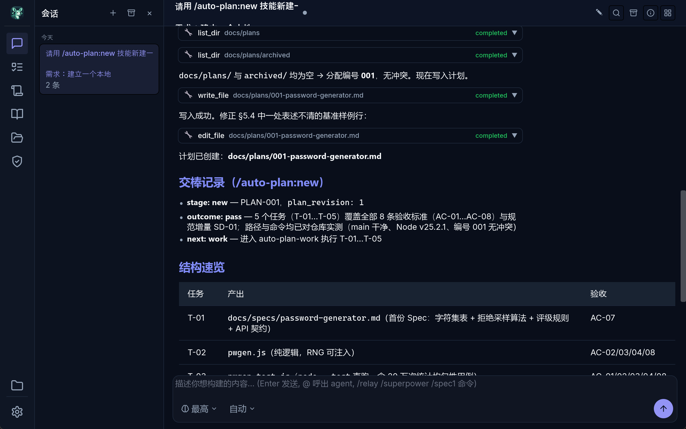Archive conversations from the 会话 panel header
The height and width of the screenshot is (429, 686).
coord(131,13)
